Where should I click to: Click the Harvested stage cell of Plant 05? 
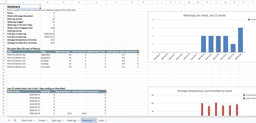point(48,67)
